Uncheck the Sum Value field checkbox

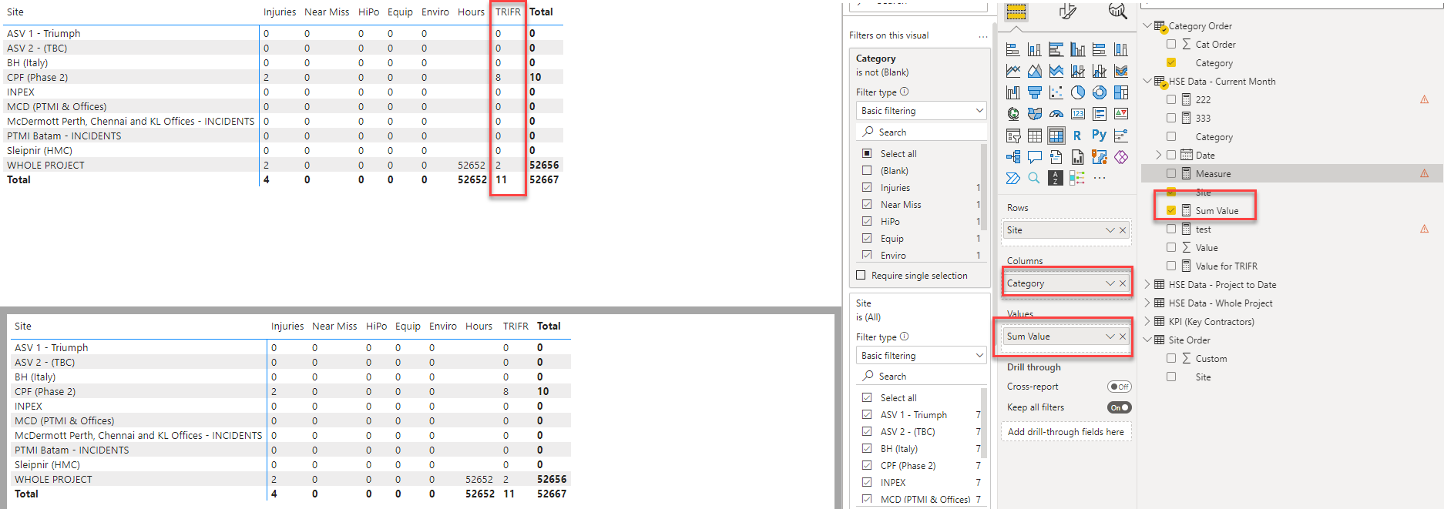click(x=1171, y=210)
